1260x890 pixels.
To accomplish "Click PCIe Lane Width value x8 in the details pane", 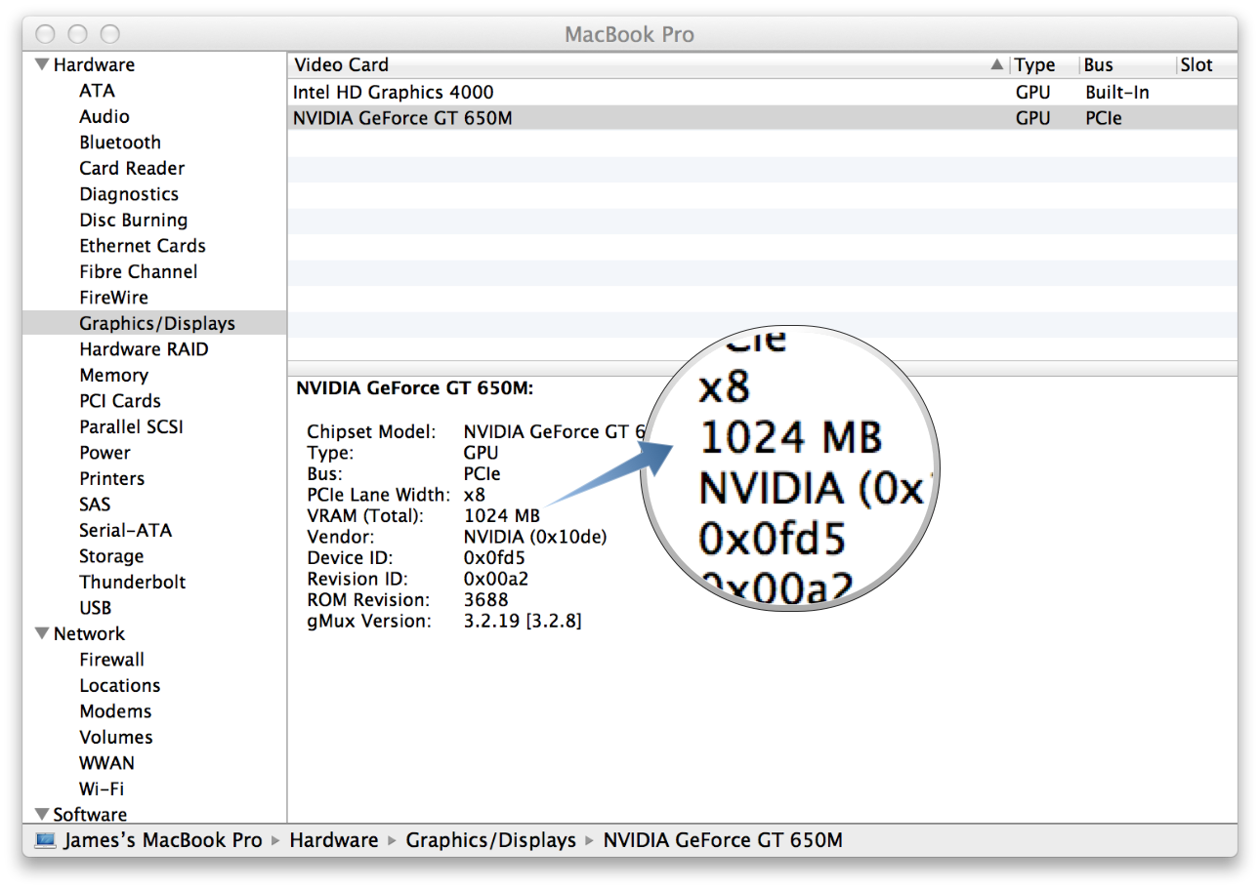I will pyautogui.click(x=475, y=495).
